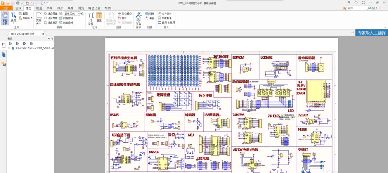Click the expert translation (专家级人工翻译) banner
The width and height of the screenshot is (388, 173).
(372, 33)
